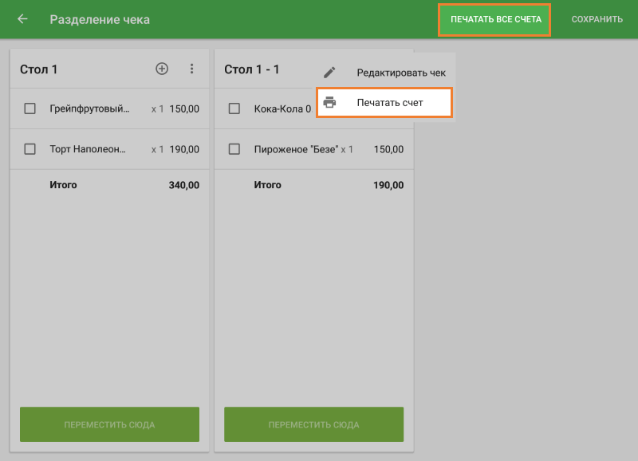Screen dimensions: 638x461
Task: Open the three-dot menu for Стол 1
Action: tap(191, 69)
